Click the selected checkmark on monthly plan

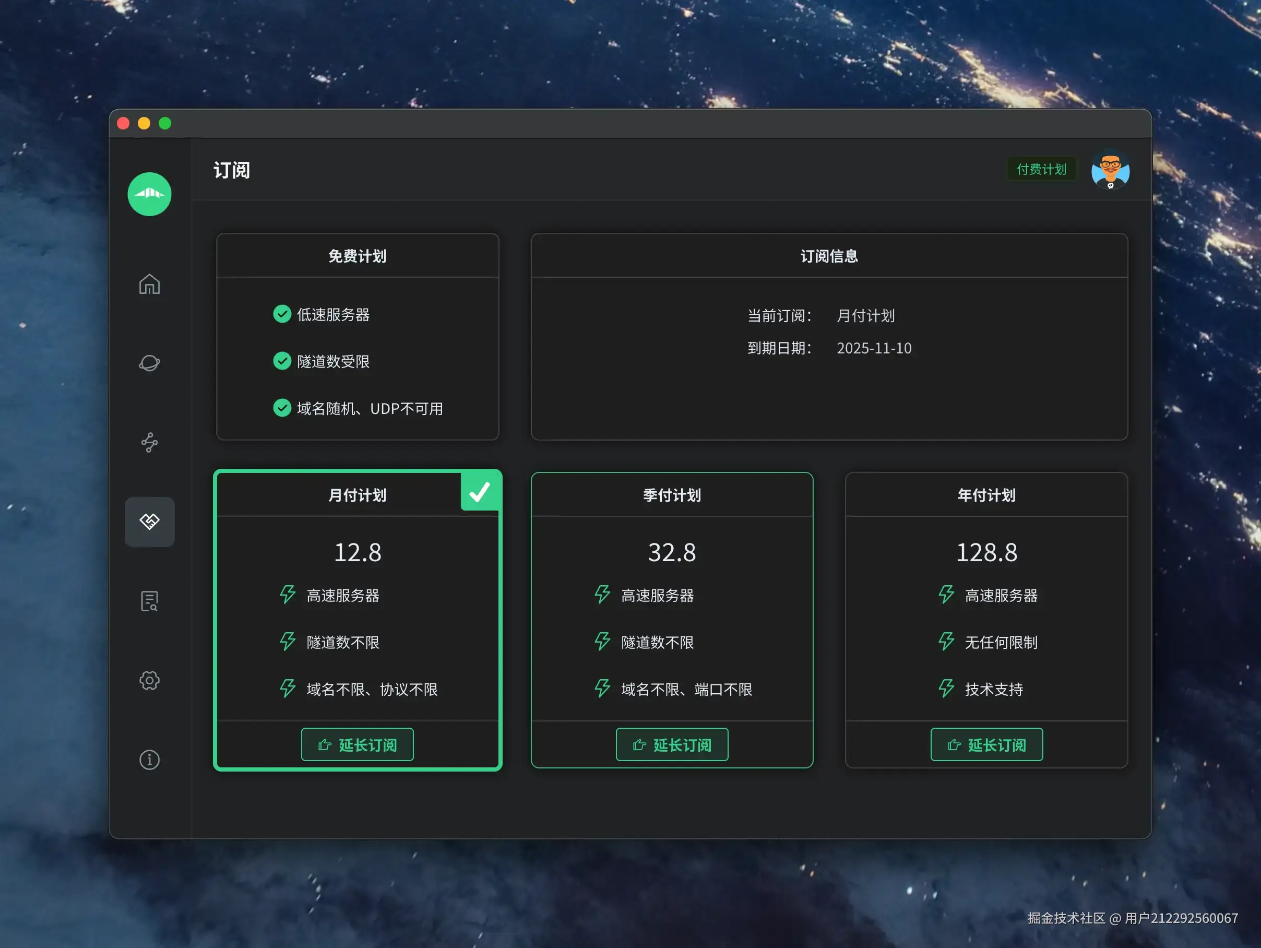pyautogui.click(x=480, y=491)
